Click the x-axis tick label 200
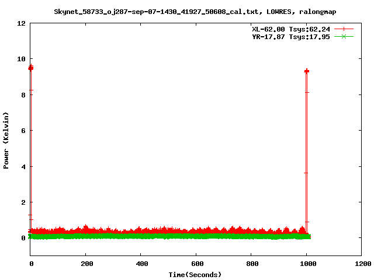 [87, 264]
